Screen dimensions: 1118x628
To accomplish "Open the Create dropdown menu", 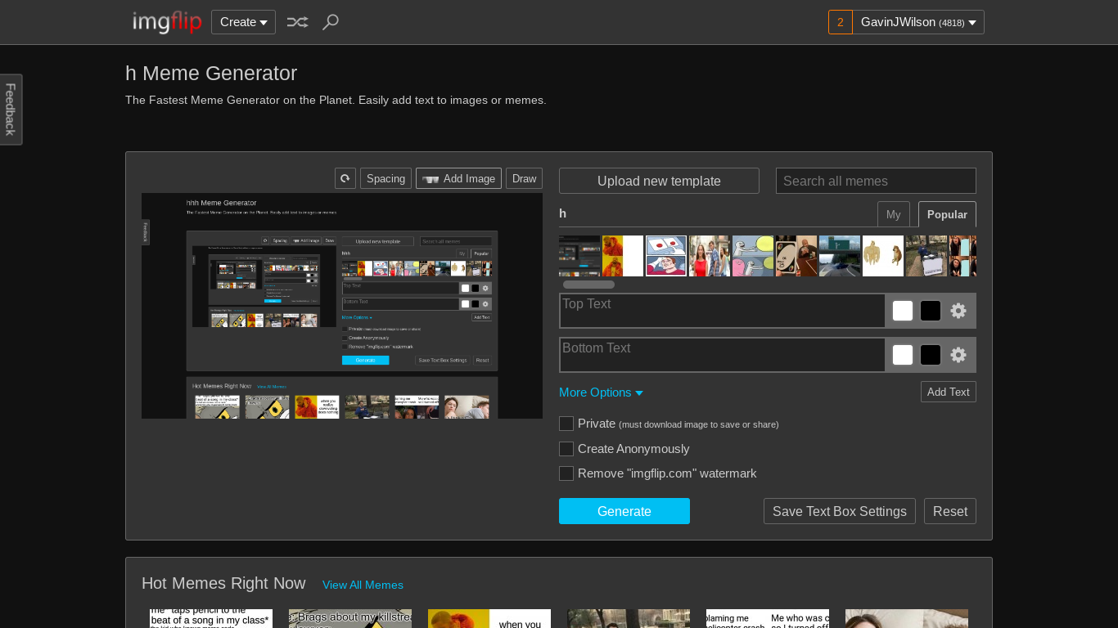I will pos(243,22).
